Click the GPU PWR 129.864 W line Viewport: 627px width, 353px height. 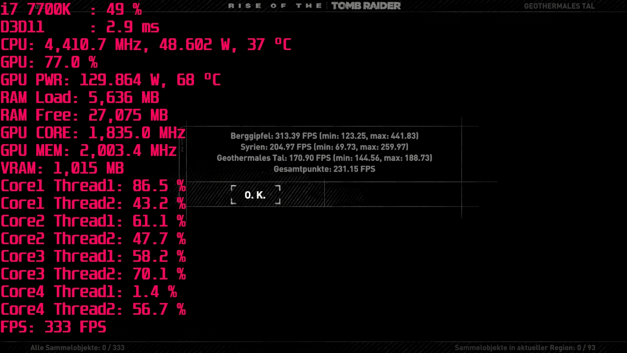[111, 80]
